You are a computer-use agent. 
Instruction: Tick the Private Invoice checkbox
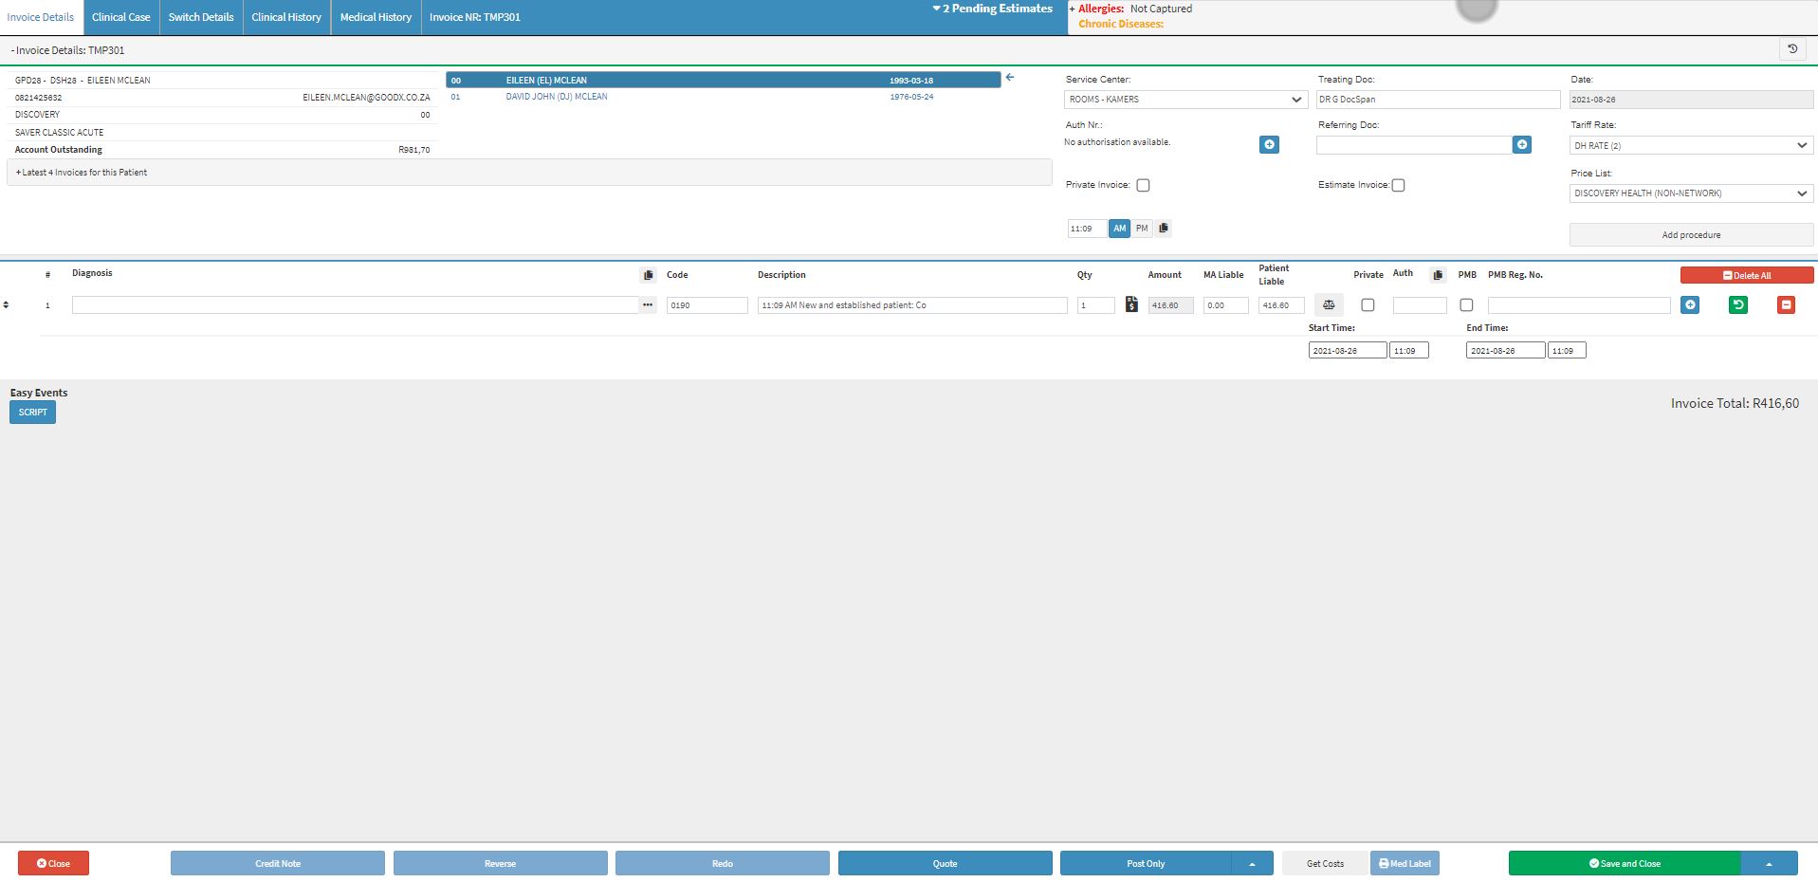1143,186
